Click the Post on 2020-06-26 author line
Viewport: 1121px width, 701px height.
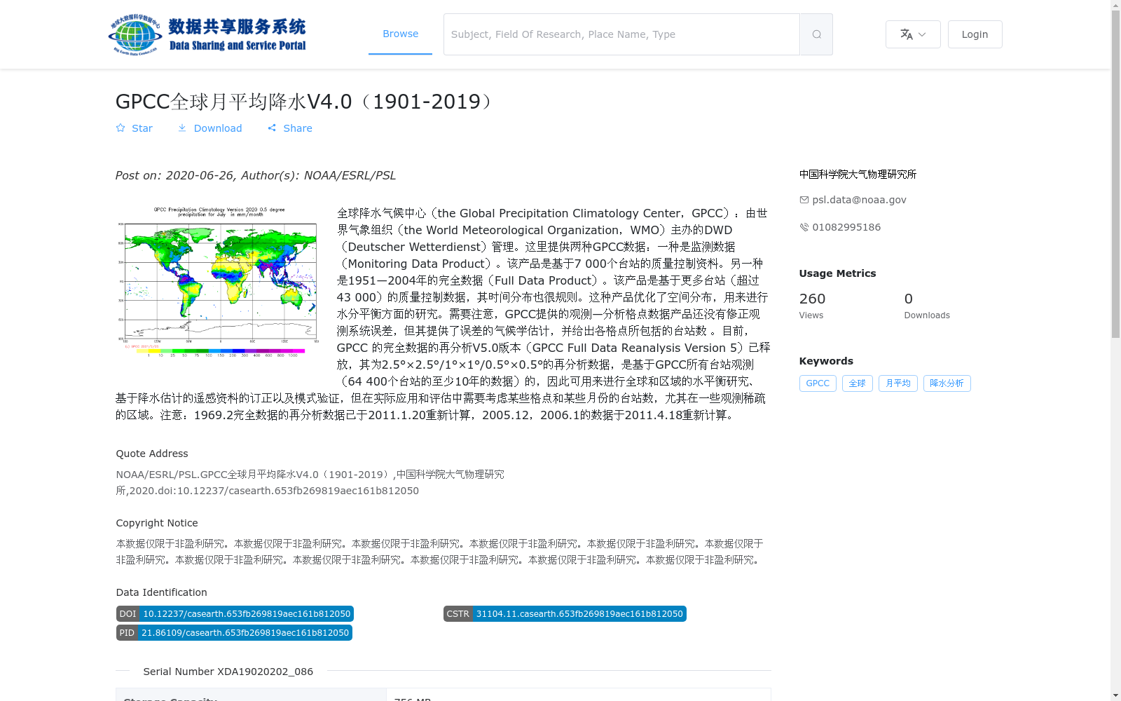coord(256,175)
